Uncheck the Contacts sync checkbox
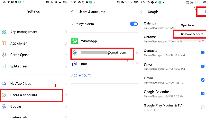The image size is (206, 118). click(x=203, y=52)
